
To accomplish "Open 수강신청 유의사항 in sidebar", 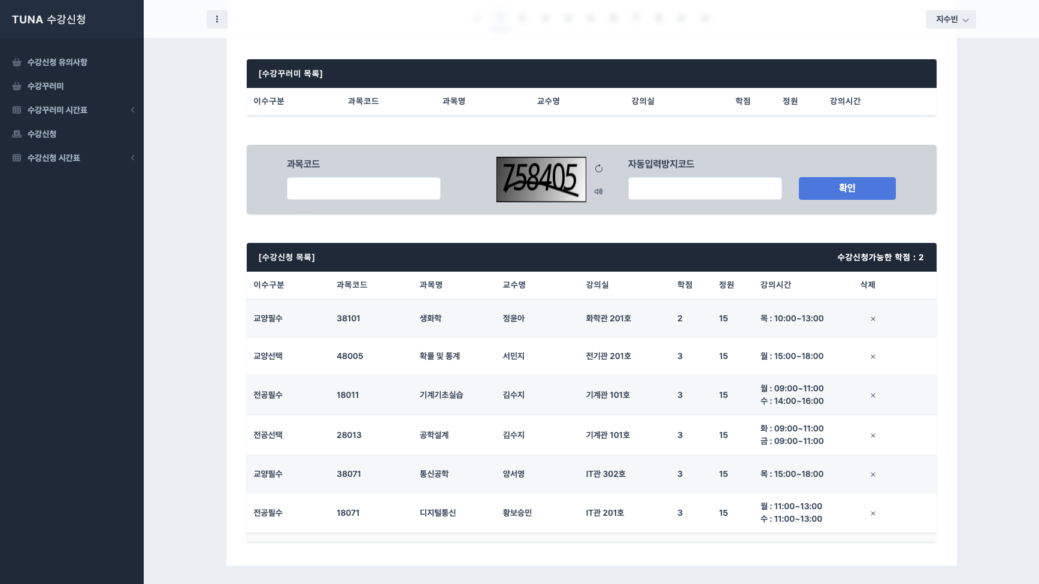I will [57, 62].
